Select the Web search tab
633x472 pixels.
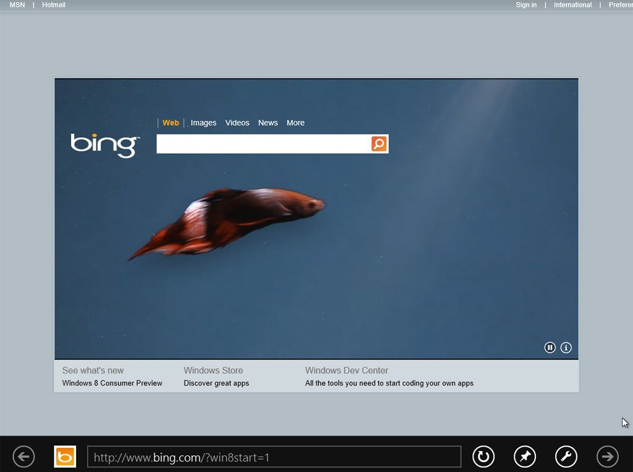coord(171,123)
